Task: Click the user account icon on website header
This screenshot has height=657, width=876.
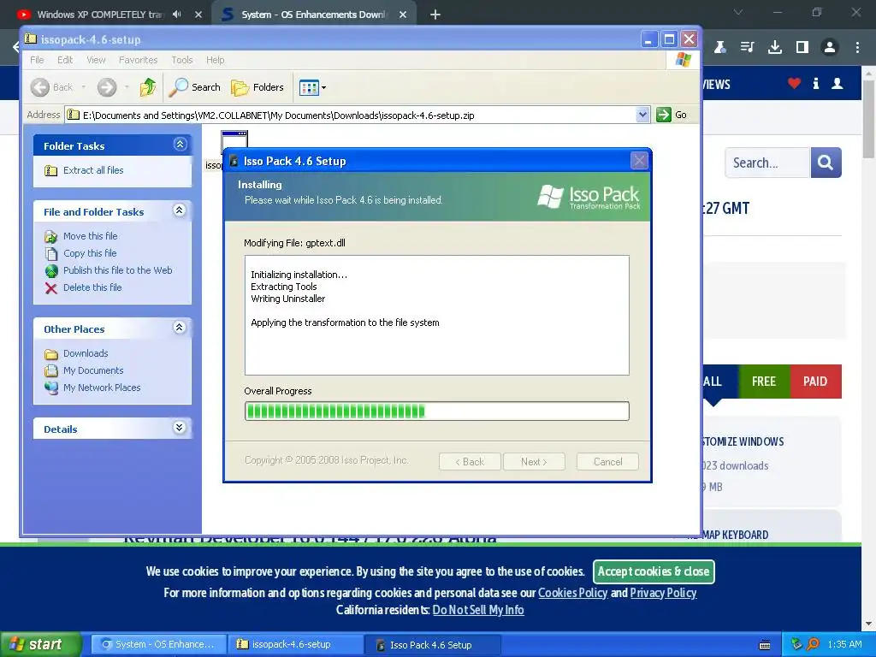Action: [x=837, y=84]
